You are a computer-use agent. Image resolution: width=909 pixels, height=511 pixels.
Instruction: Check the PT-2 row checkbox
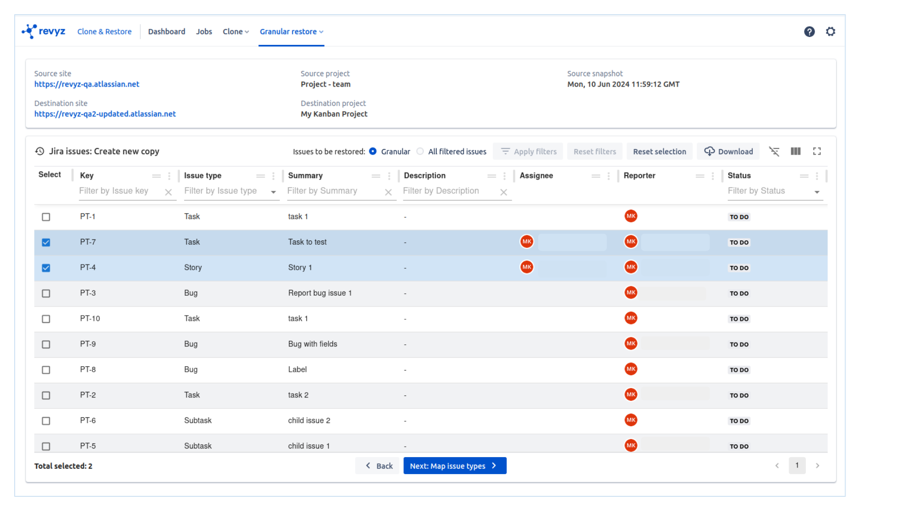[46, 396]
